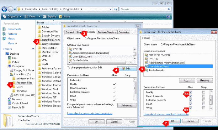The image size is (218, 130).
Task: Switch to the Security tab in Properties
Action: [x=91, y=32]
